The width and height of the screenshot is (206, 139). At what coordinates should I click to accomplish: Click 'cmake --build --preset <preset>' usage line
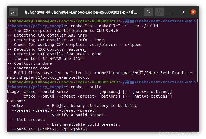click(x=98, y=96)
